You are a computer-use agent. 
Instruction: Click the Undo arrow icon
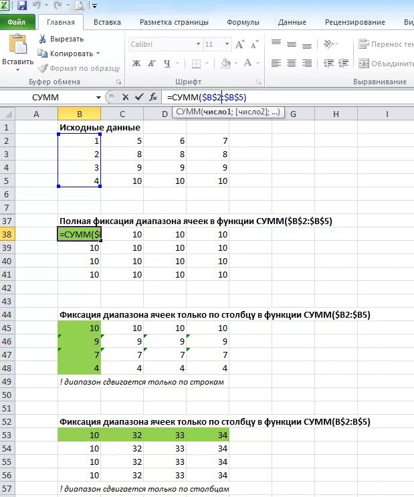pyautogui.click(x=37, y=5)
